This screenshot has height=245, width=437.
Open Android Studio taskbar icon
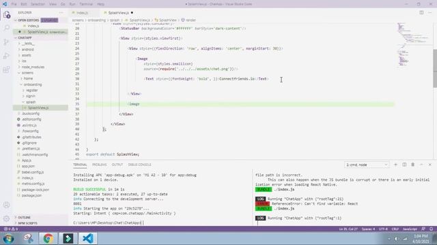(68, 239)
